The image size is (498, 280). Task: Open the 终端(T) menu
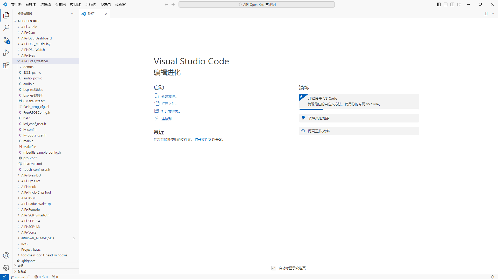click(x=106, y=4)
